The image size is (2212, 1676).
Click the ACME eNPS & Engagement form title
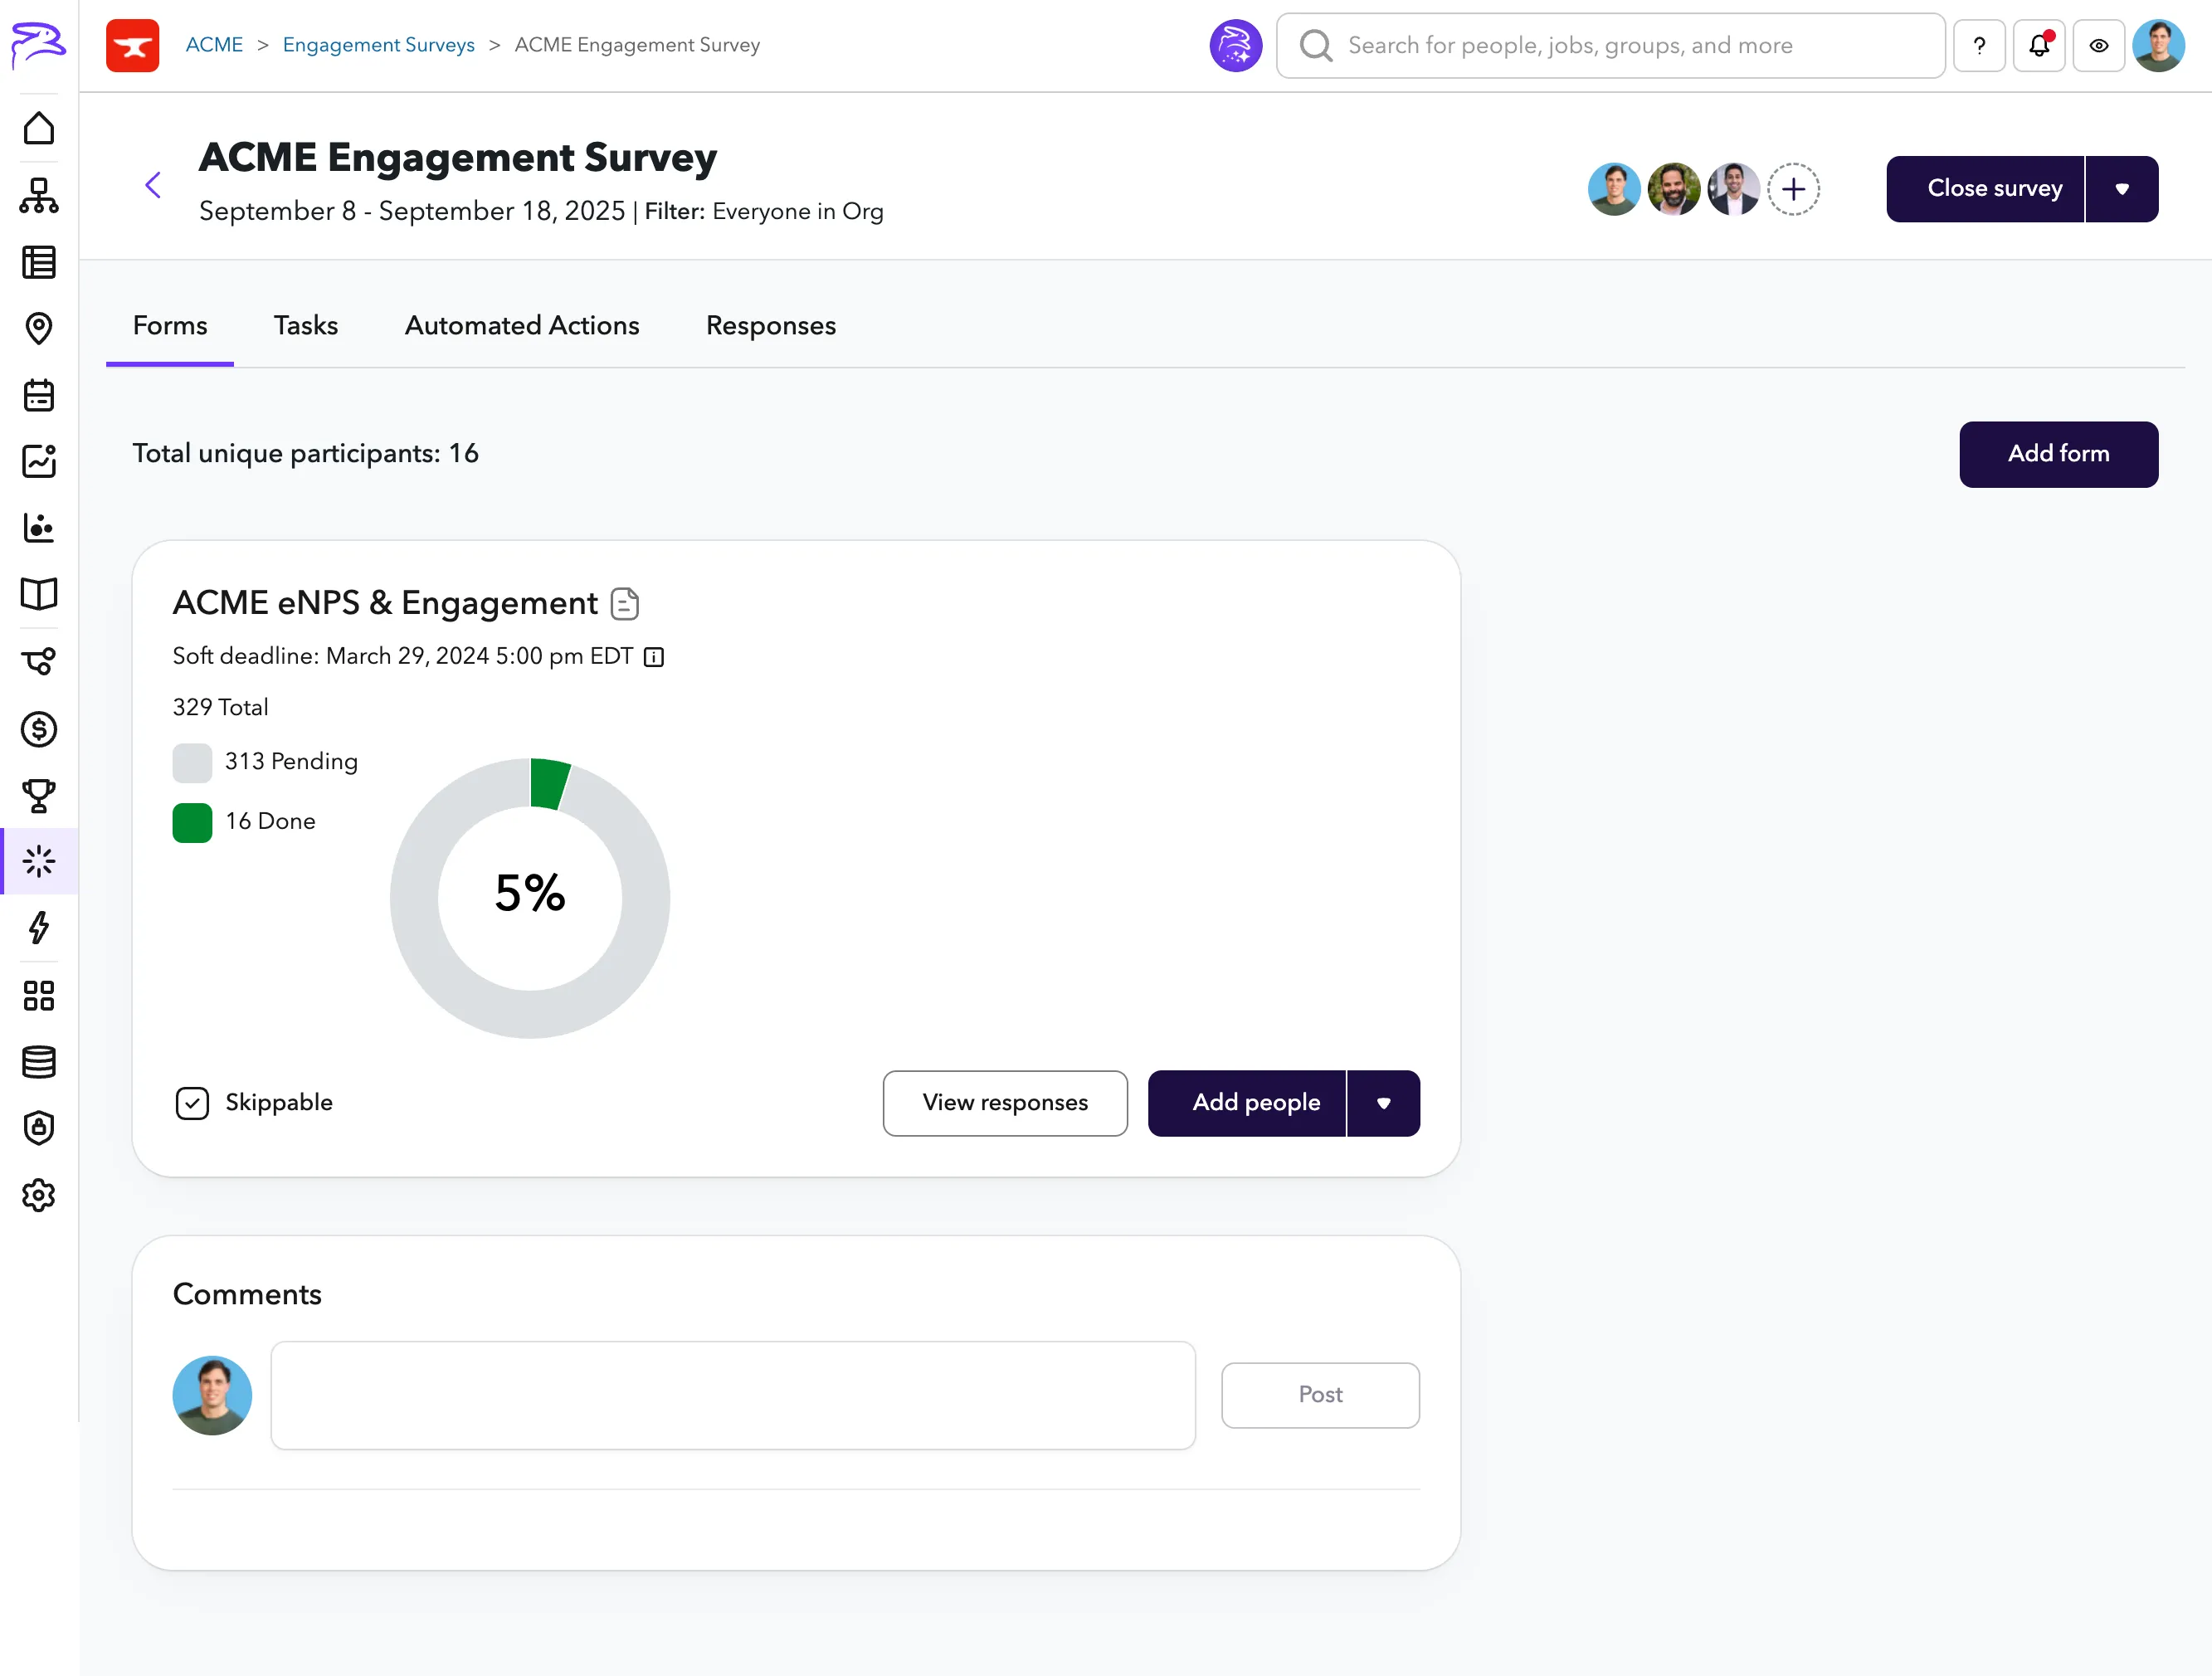click(385, 603)
